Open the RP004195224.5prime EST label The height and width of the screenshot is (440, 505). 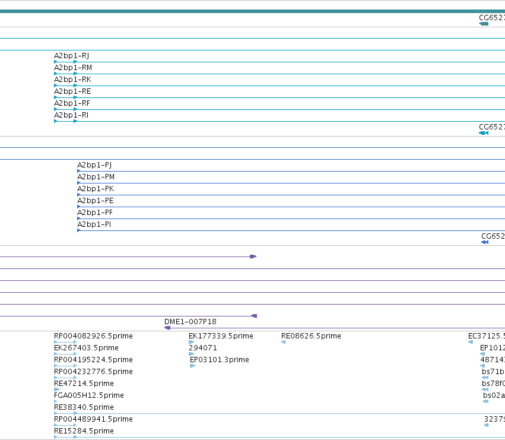click(93, 360)
